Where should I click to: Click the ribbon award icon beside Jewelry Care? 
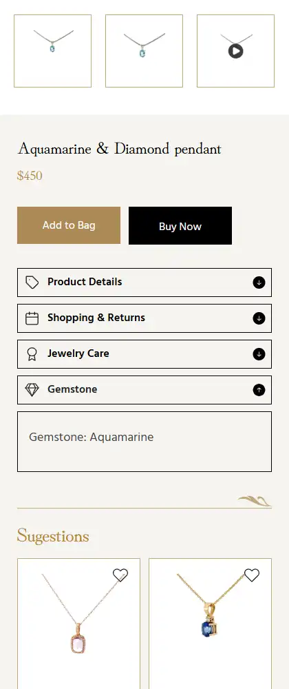tap(32, 354)
